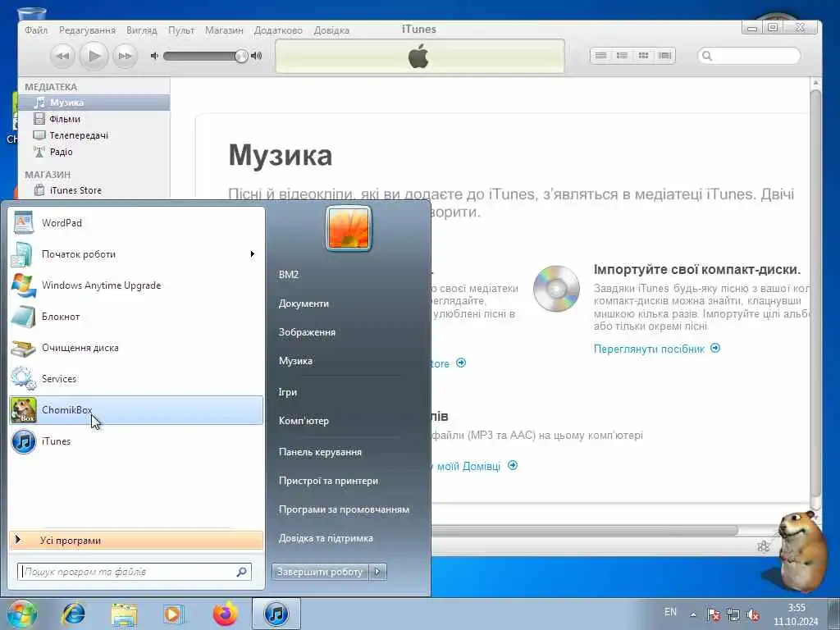Click the Start search magnifier icon
Viewport: 840px width, 630px height.
(x=242, y=572)
